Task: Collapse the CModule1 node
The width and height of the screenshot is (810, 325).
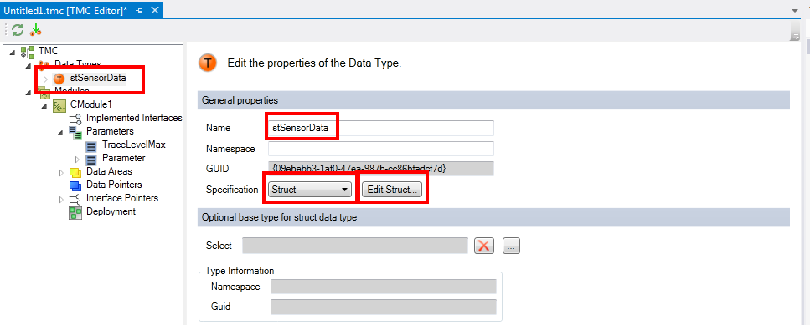Action: (44, 105)
